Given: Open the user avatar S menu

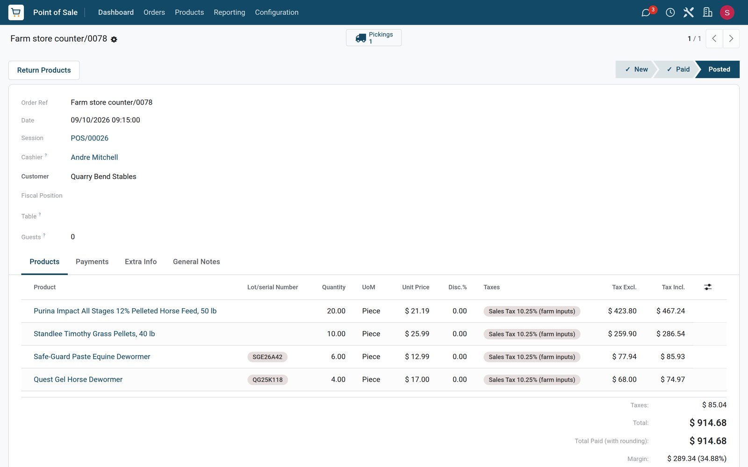Looking at the screenshot, I should [727, 13].
